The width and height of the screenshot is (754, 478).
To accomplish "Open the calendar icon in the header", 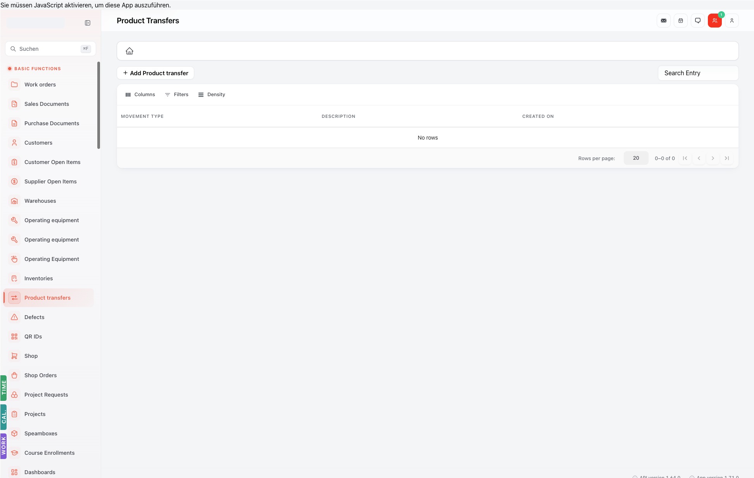I will (x=681, y=21).
